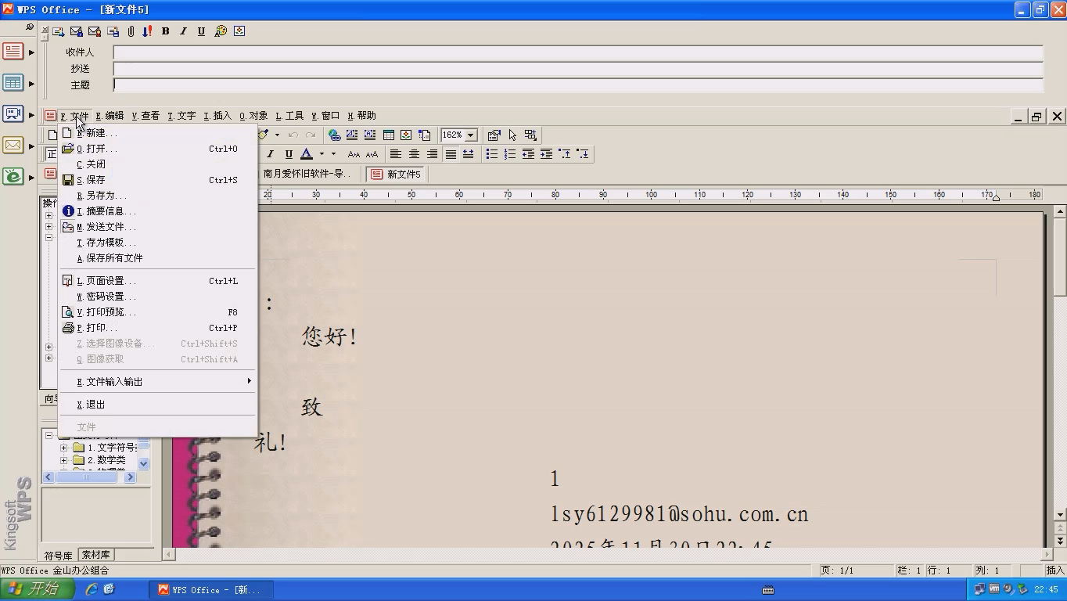Open the WPS spreadsheet sidebar icon
This screenshot has width=1067, height=601.
(13, 83)
